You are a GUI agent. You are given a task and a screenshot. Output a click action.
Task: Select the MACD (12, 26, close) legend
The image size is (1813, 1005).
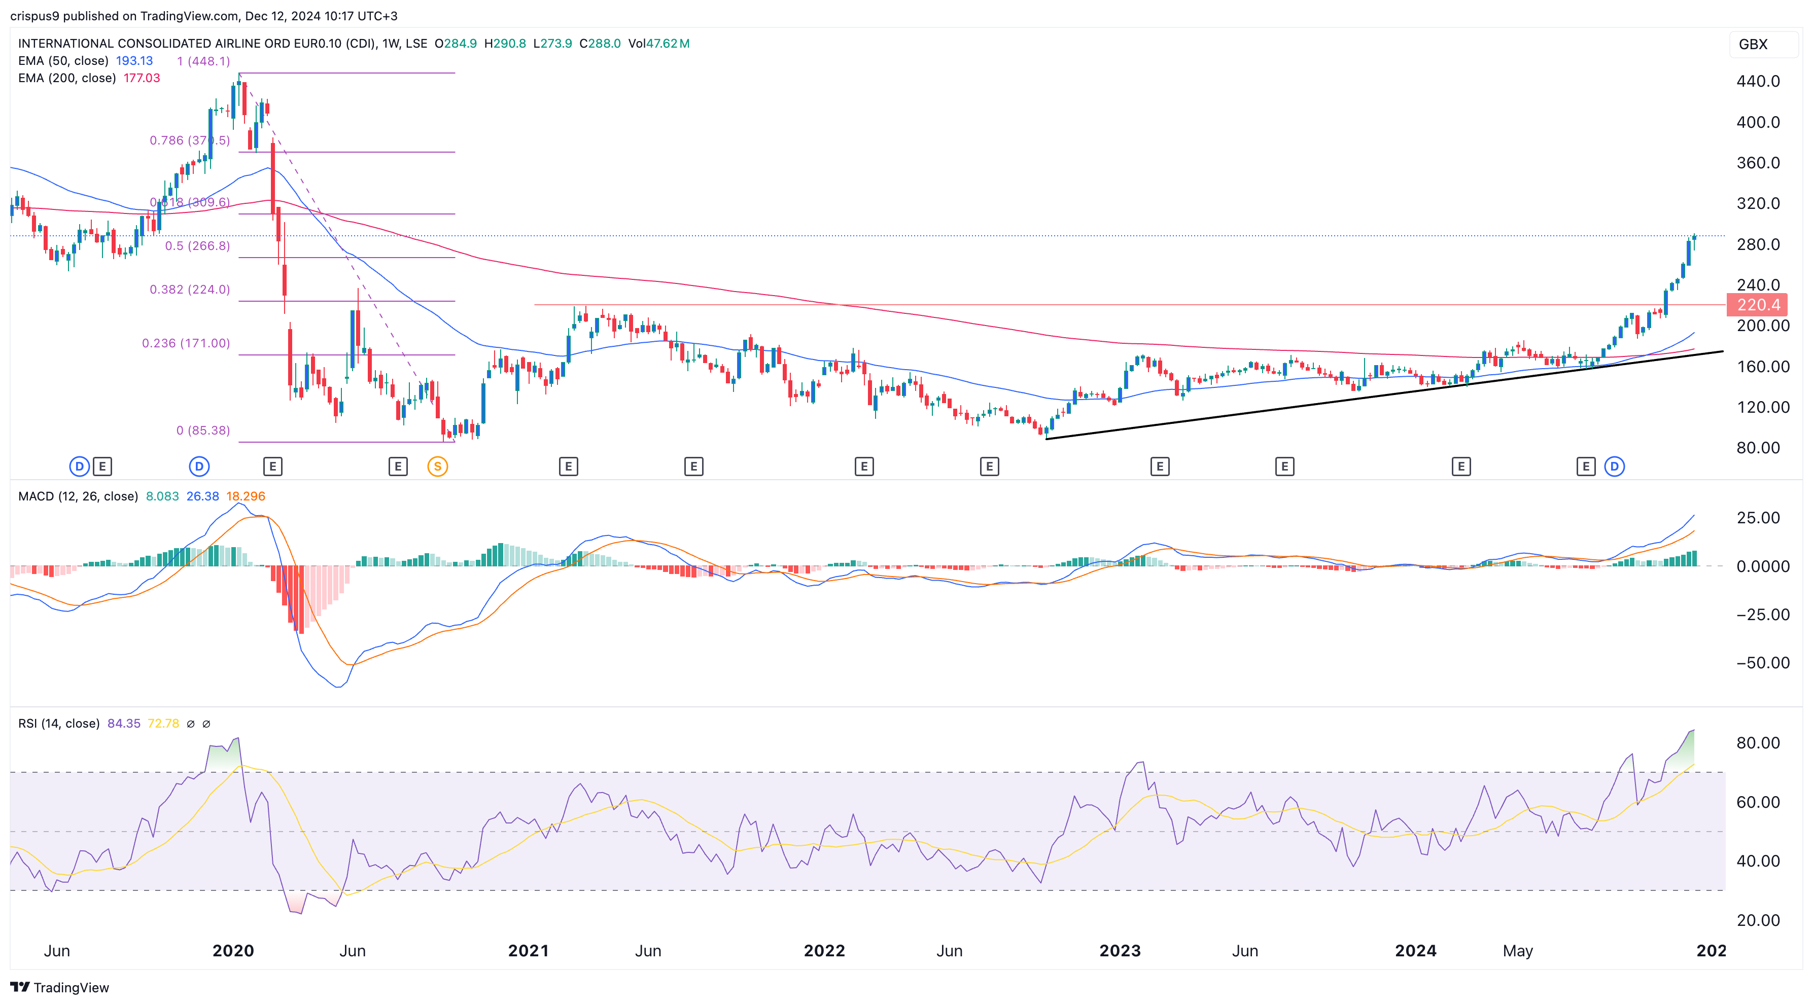pos(78,496)
